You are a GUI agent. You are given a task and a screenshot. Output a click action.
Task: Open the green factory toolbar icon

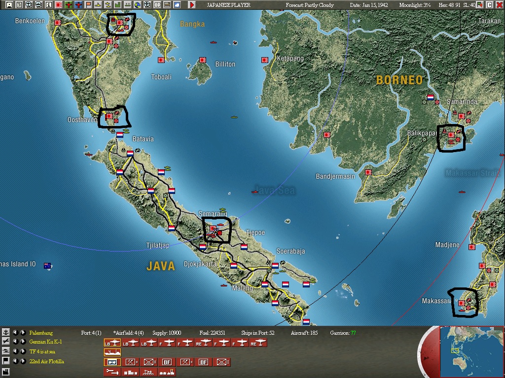coord(117,5)
